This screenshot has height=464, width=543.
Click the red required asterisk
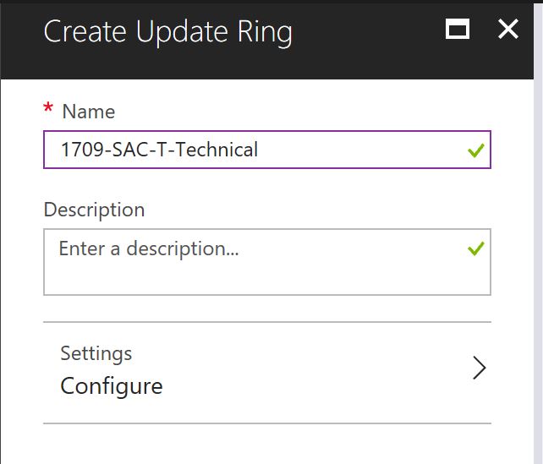[48, 109]
